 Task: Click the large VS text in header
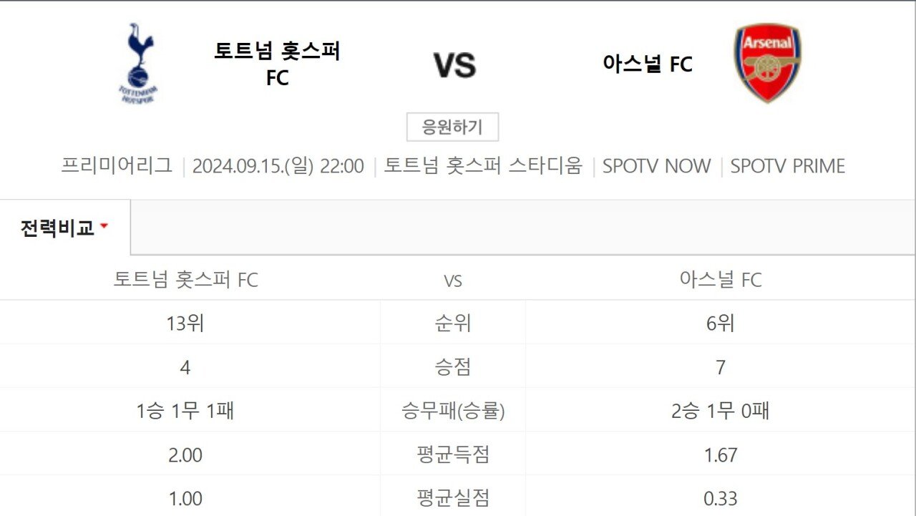tap(454, 65)
